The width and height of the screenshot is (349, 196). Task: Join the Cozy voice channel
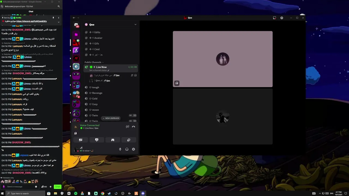(110, 104)
